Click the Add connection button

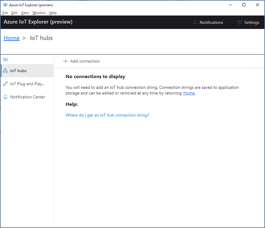(x=85, y=61)
